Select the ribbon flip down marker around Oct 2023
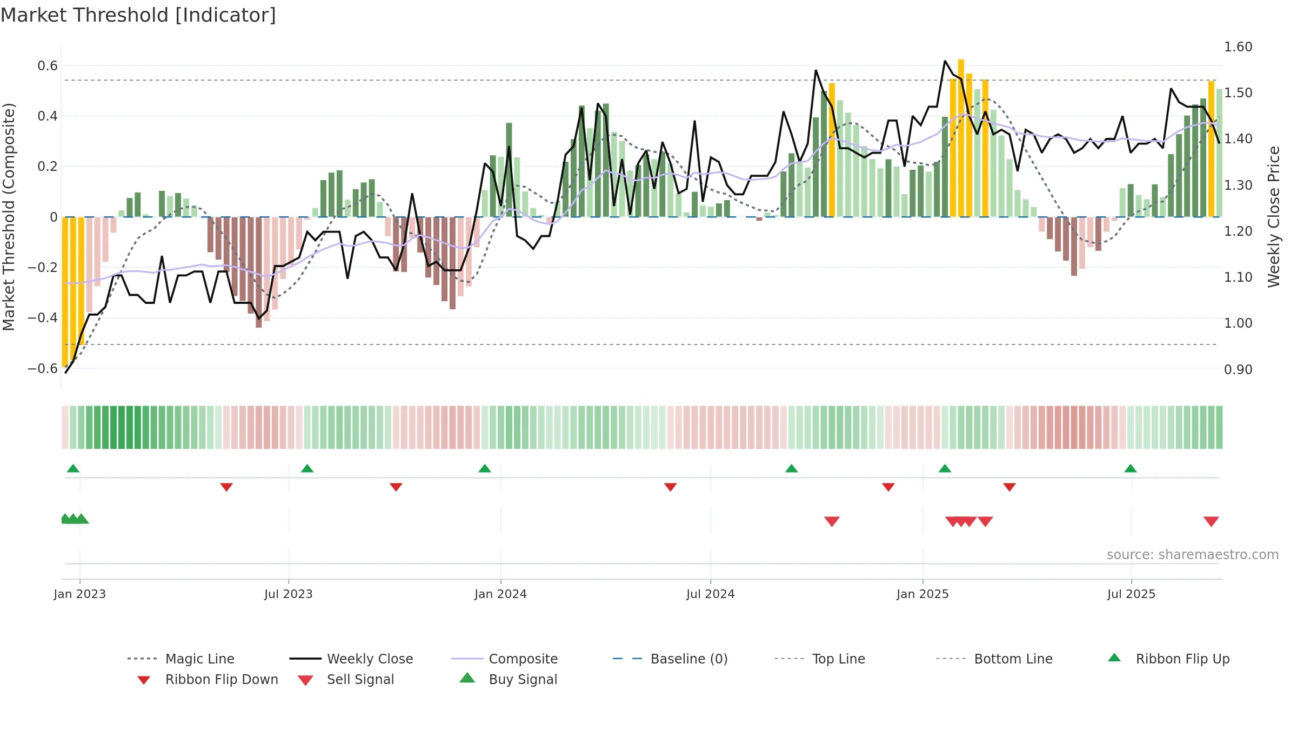 coord(396,487)
